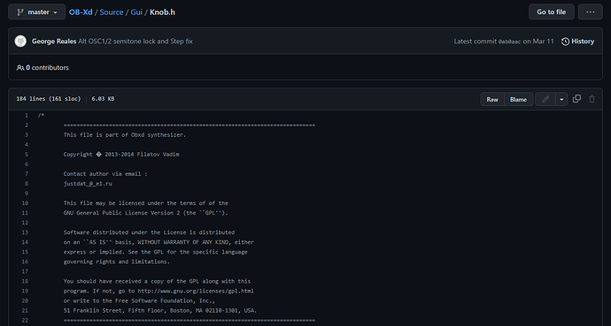
Task: Click the gnu.org/licenses/gpl.html line
Action: click(159, 291)
